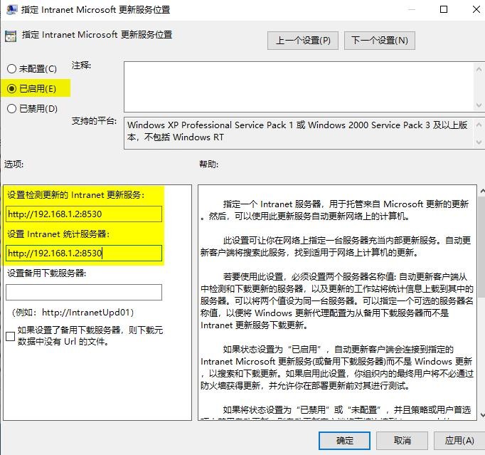485x455 pixels.
Task: Select the 已启用 (Enabled) radio button
Action: coord(11,89)
